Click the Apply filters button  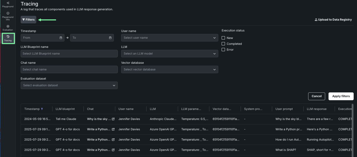click(341, 96)
